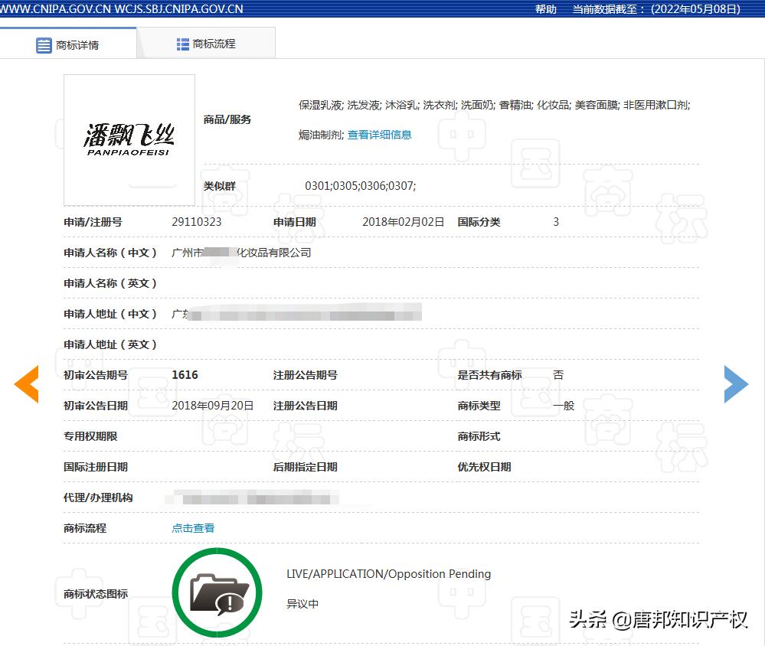Screen dimensions: 765x646
Task: Click the 商标流程 tab list icon
Action: click(x=183, y=42)
